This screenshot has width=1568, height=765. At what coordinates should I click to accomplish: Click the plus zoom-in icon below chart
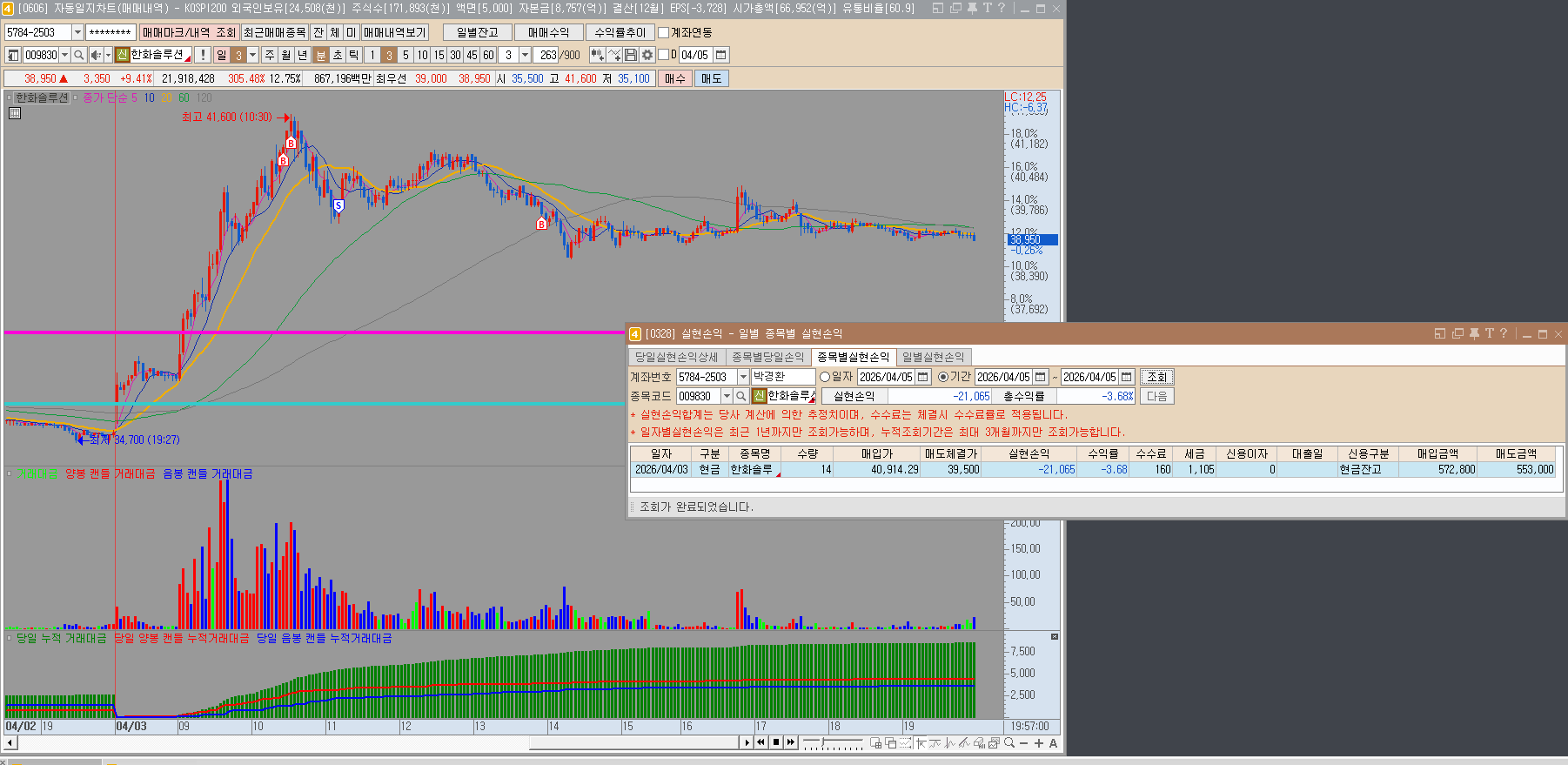(1039, 742)
